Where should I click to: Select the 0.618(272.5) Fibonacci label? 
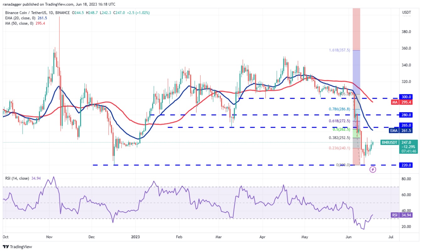click(x=339, y=121)
